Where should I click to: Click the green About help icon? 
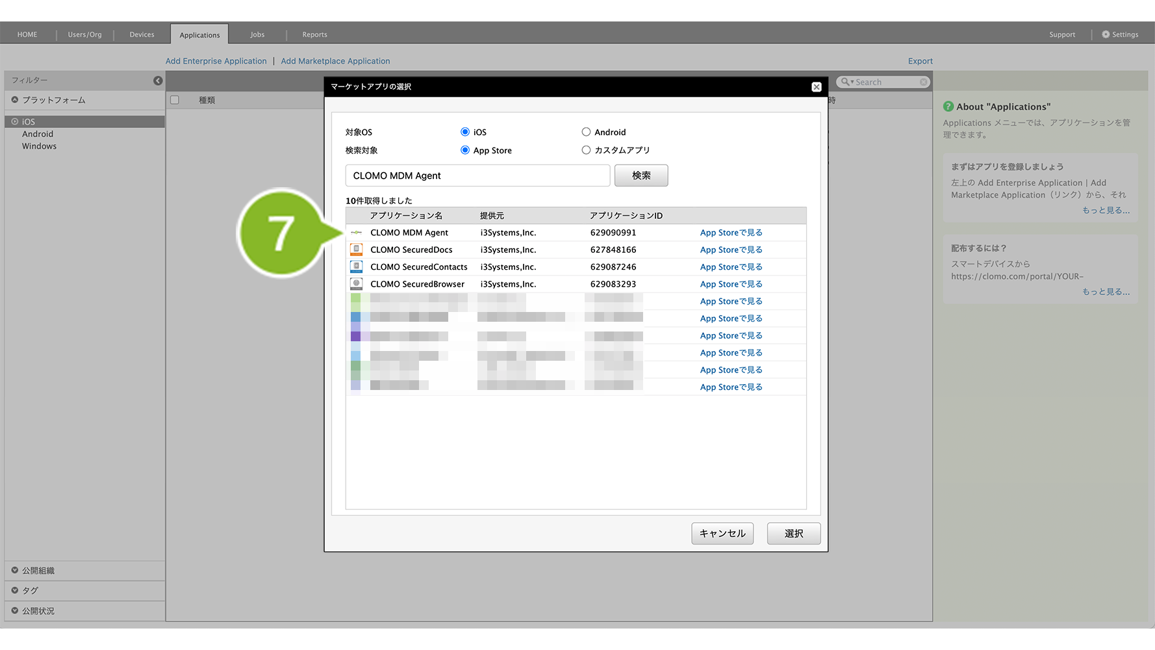(x=948, y=107)
